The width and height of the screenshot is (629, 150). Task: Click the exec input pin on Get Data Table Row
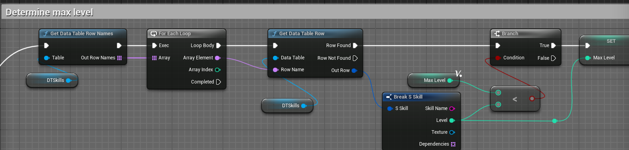pos(275,46)
